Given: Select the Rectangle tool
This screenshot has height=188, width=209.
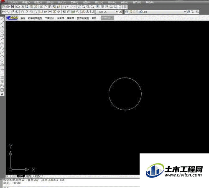Looking at the screenshot, I should tap(2, 35).
